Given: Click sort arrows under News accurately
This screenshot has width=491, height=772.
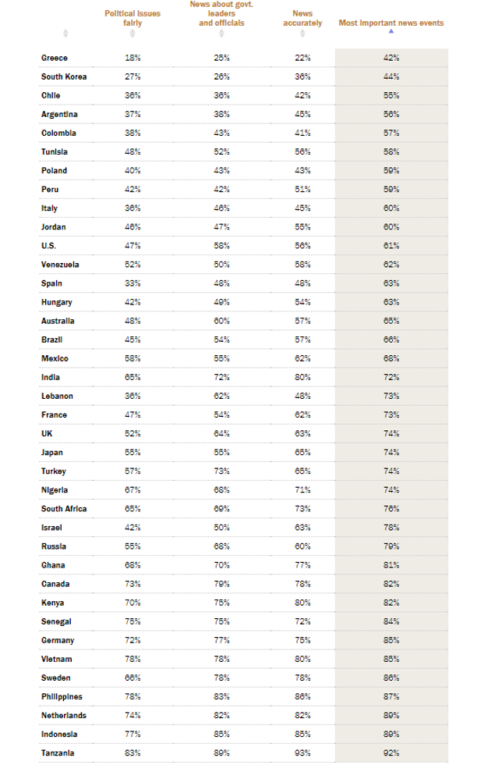Looking at the screenshot, I should click(302, 33).
